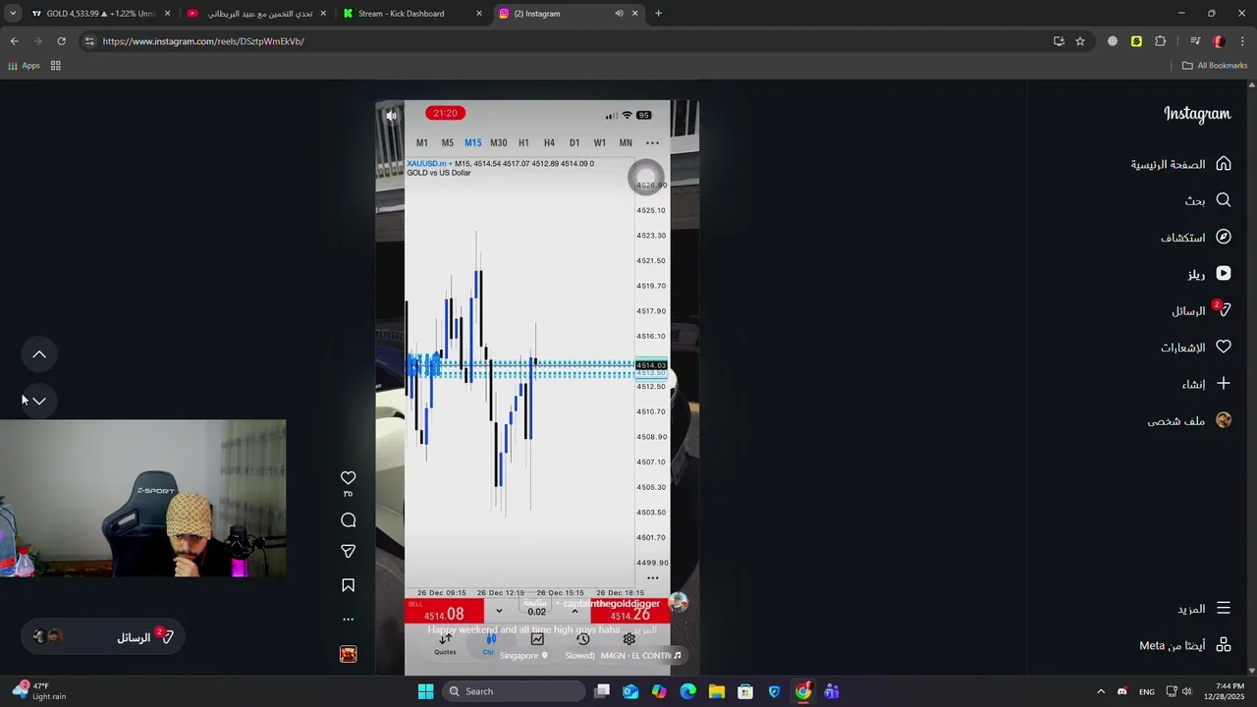Open Singapore location tag on reel

click(x=523, y=655)
